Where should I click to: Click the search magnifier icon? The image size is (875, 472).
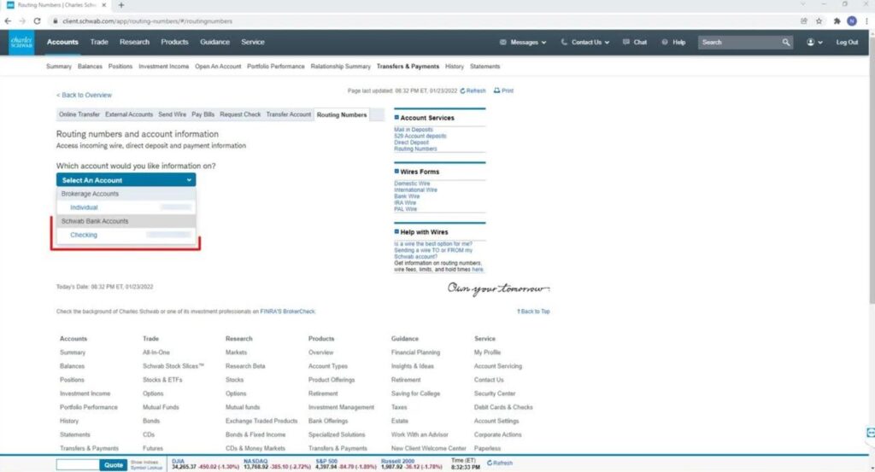[786, 43]
